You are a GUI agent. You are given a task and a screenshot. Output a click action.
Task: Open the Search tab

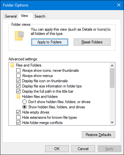[40, 16]
